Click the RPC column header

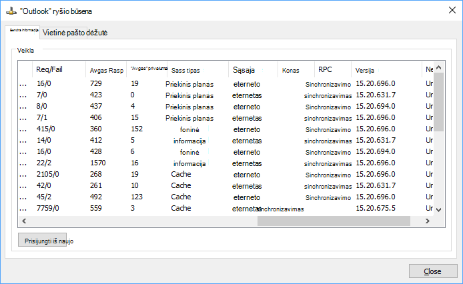pos(333,70)
